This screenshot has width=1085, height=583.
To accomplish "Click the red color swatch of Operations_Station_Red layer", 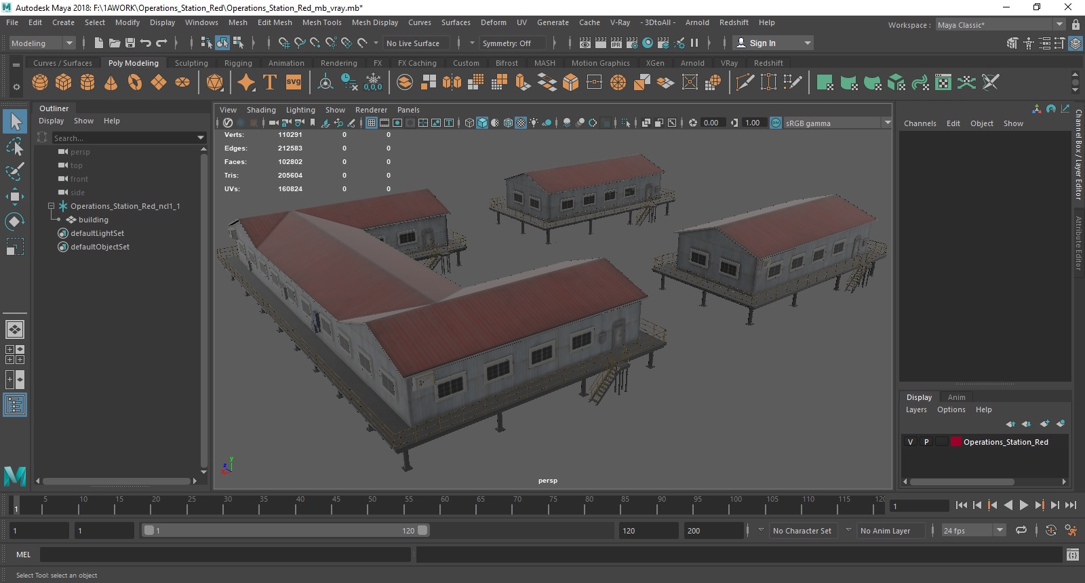I will coord(955,442).
